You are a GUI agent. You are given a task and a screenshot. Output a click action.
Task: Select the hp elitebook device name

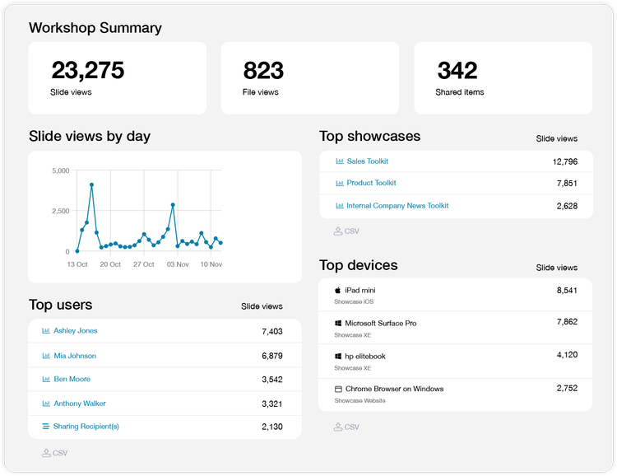coord(365,357)
